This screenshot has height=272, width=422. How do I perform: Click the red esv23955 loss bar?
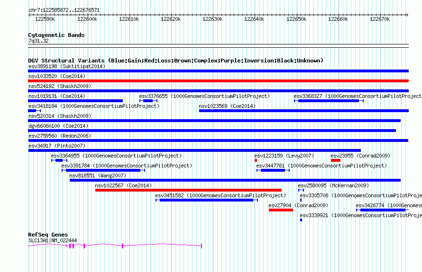[x=336, y=160]
